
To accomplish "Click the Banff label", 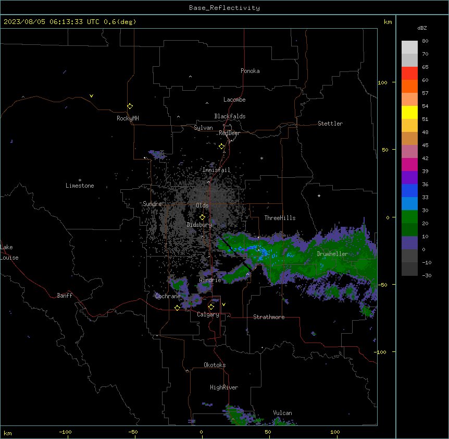I will 65,296.
